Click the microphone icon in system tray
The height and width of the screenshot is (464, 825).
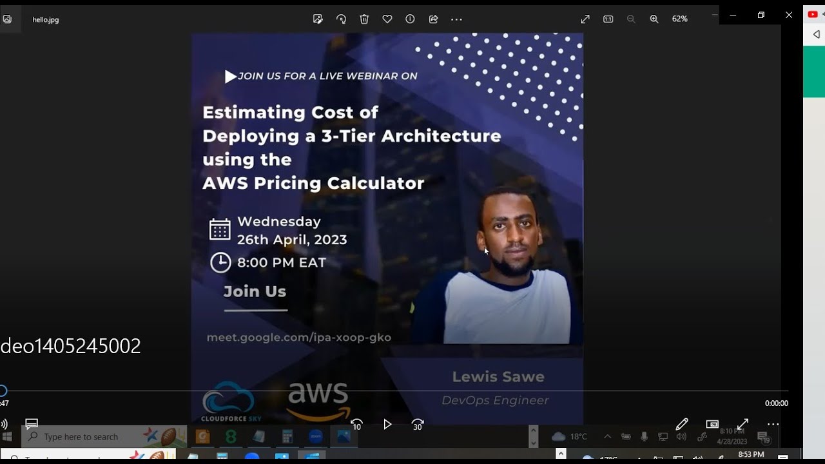tap(644, 437)
